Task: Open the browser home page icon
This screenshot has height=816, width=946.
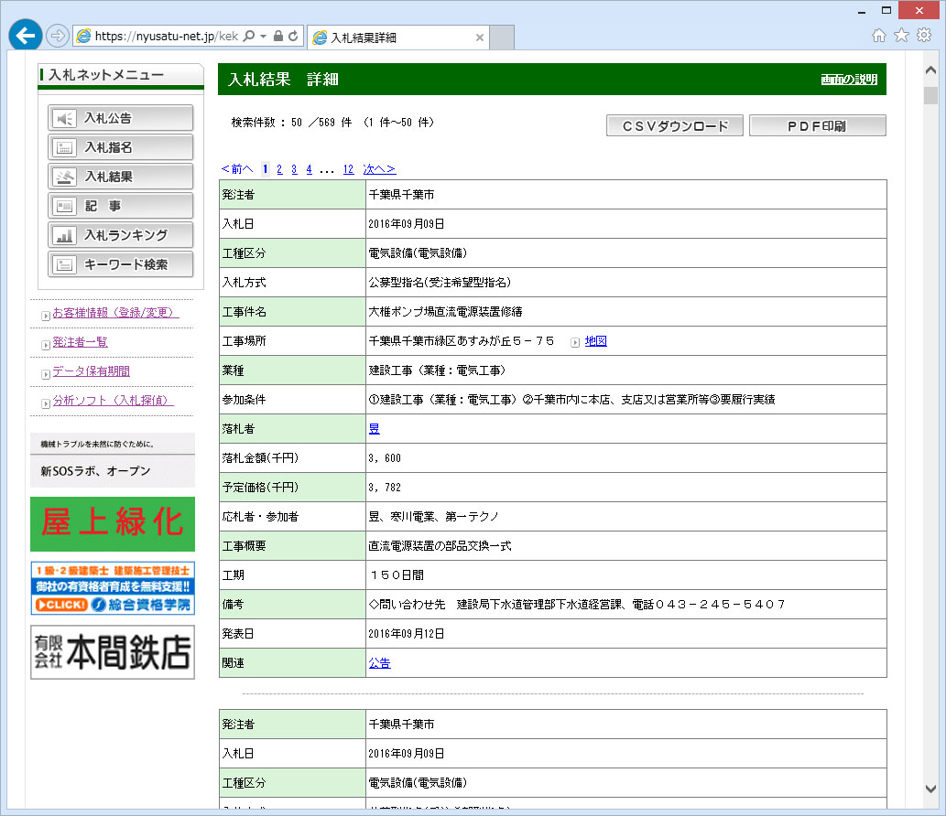Action: pos(879,36)
